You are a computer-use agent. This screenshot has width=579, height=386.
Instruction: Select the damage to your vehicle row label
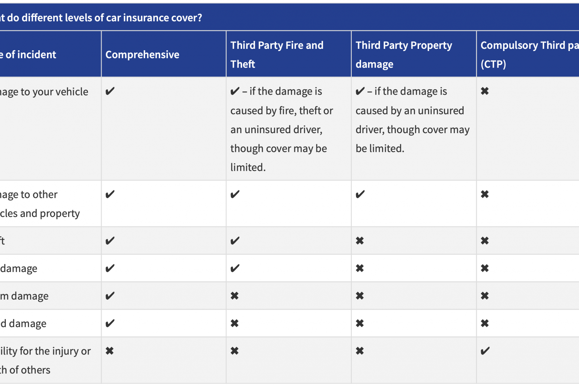(44, 92)
